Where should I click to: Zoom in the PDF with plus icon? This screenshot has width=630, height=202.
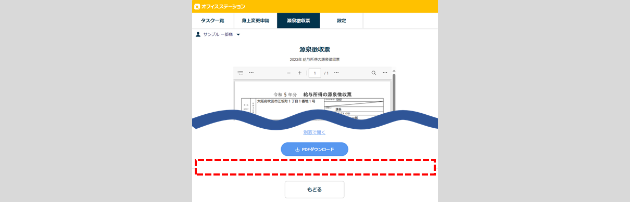(x=299, y=73)
